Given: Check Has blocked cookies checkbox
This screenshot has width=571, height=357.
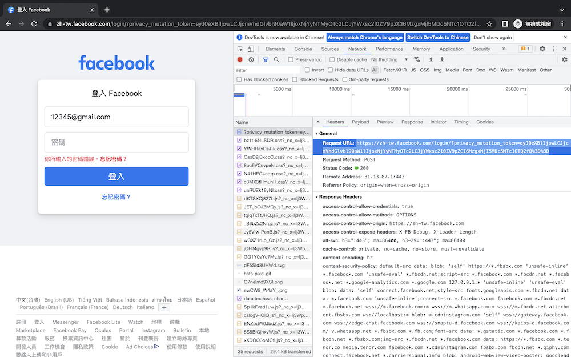Looking at the screenshot, I should click(x=239, y=79).
